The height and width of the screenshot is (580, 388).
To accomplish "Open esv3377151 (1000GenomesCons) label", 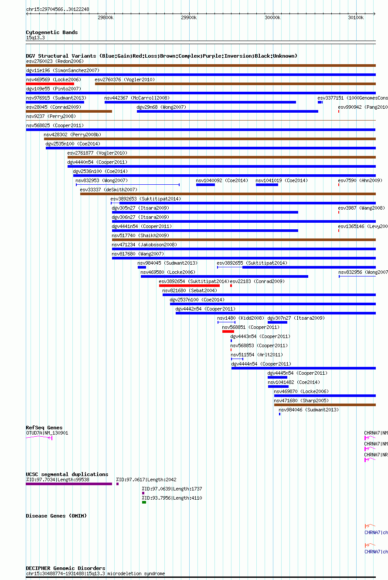I will [x=352, y=98].
